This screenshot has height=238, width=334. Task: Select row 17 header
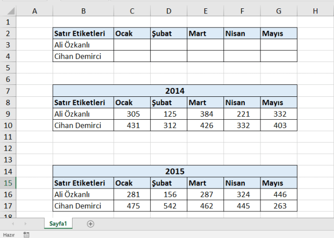click(x=8, y=206)
